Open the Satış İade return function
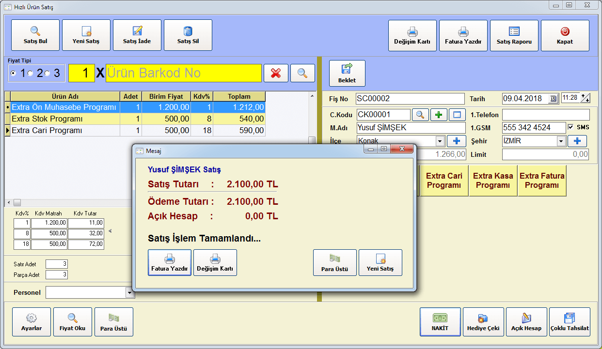Image resolution: width=602 pixels, height=349 pixels. (x=137, y=35)
